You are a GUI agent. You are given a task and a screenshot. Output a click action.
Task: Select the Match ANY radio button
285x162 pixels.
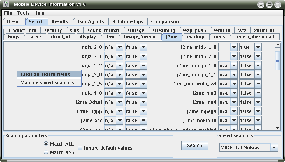coord(46,152)
